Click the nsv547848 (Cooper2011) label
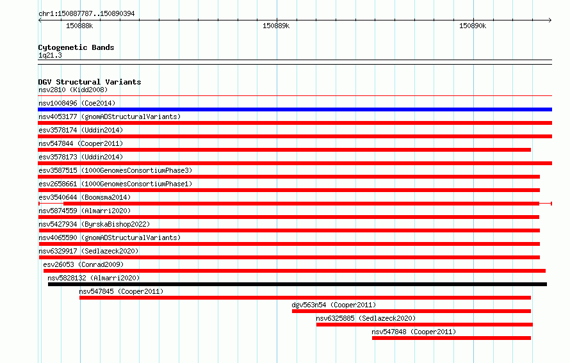 [x=414, y=332]
